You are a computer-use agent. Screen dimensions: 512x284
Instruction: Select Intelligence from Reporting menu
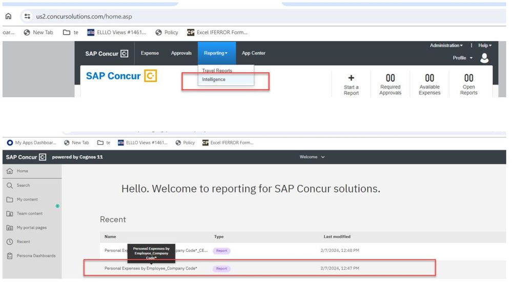tap(214, 79)
